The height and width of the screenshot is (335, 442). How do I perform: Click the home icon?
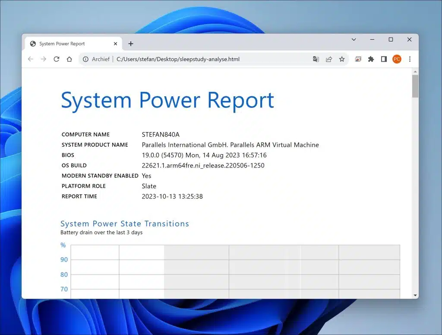(69, 59)
